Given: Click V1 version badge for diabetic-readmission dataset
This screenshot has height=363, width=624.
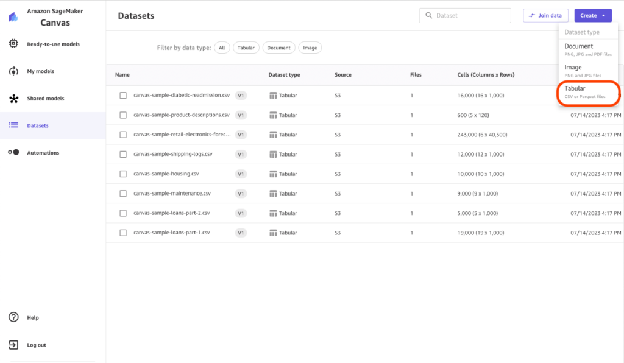Looking at the screenshot, I should [x=241, y=96].
